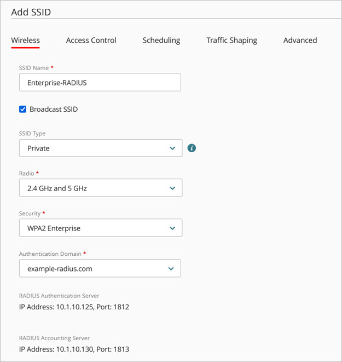Open the Radio dropdown showing 2.4 GHz and 5 GHz
The image size is (342, 362).
[x=101, y=188]
